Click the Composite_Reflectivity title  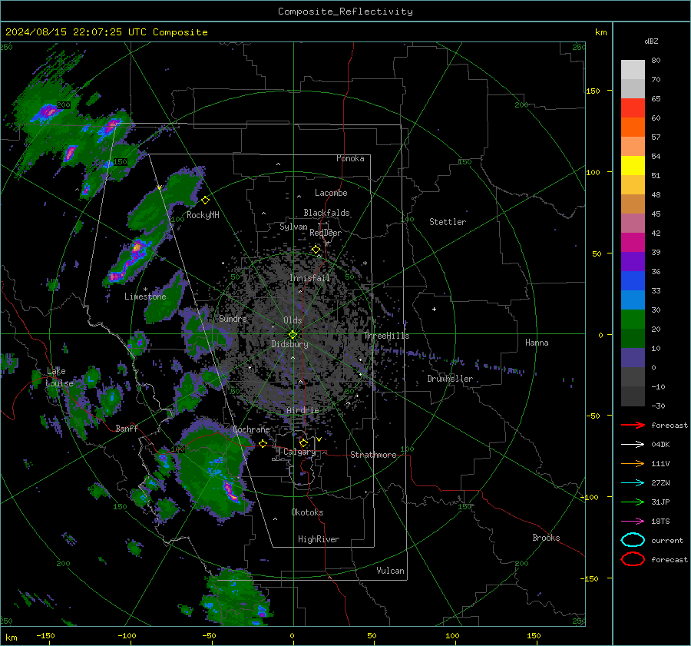tap(345, 12)
